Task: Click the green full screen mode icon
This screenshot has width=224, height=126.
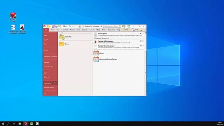Action: pos(129,26)
